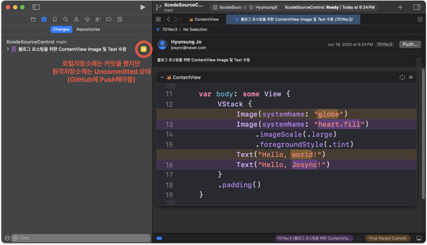Go back with the left chevron
Viewport: 427px width, 245px height.
click(x=168, y=19)
